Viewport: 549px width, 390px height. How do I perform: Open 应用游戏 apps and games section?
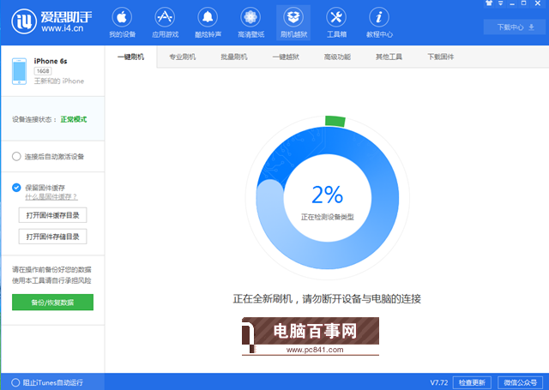(163, 21)
